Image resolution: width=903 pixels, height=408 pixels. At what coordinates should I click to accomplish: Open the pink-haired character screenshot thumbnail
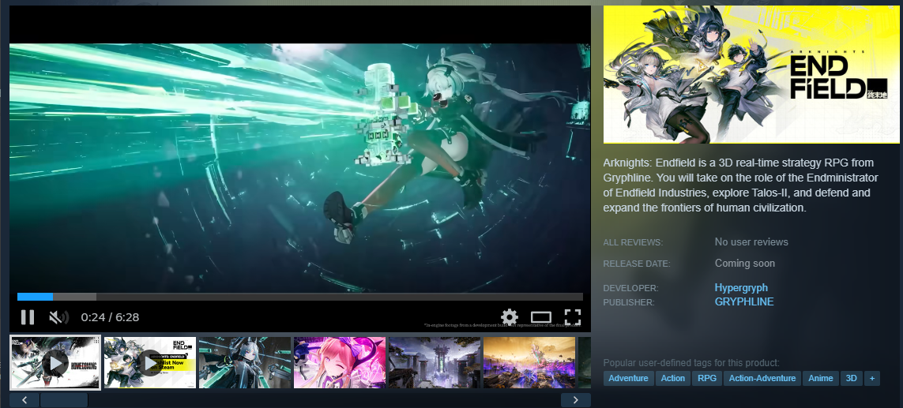tap(339, 362)
